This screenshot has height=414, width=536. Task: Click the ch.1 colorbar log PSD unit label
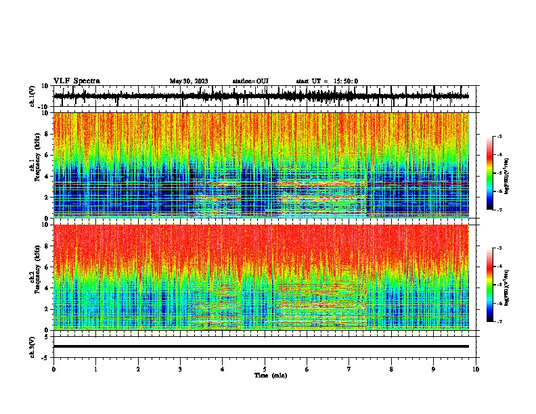tap(507, 176)
